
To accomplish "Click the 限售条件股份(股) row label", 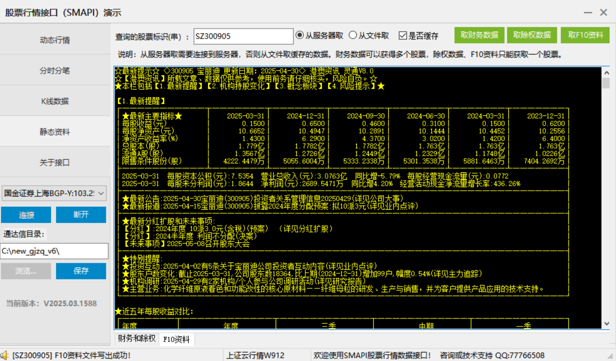I will tap(152, 161).
